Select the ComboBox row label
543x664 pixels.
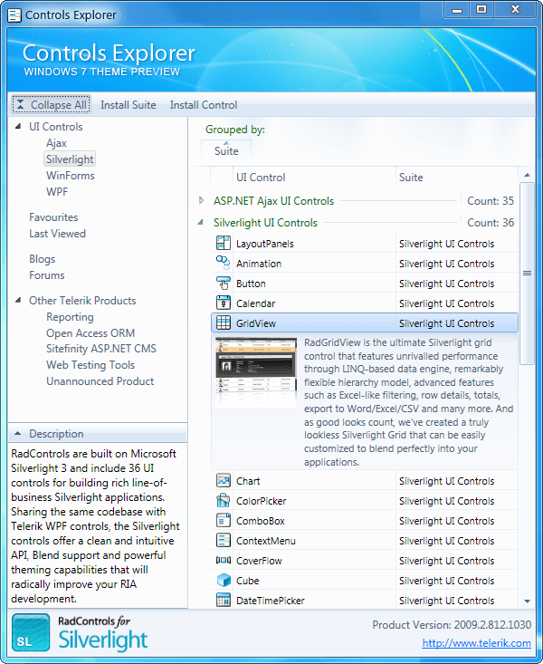point(260,521)
